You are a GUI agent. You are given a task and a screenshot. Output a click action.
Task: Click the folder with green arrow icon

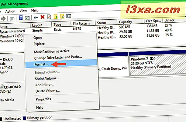coord(56,16)
